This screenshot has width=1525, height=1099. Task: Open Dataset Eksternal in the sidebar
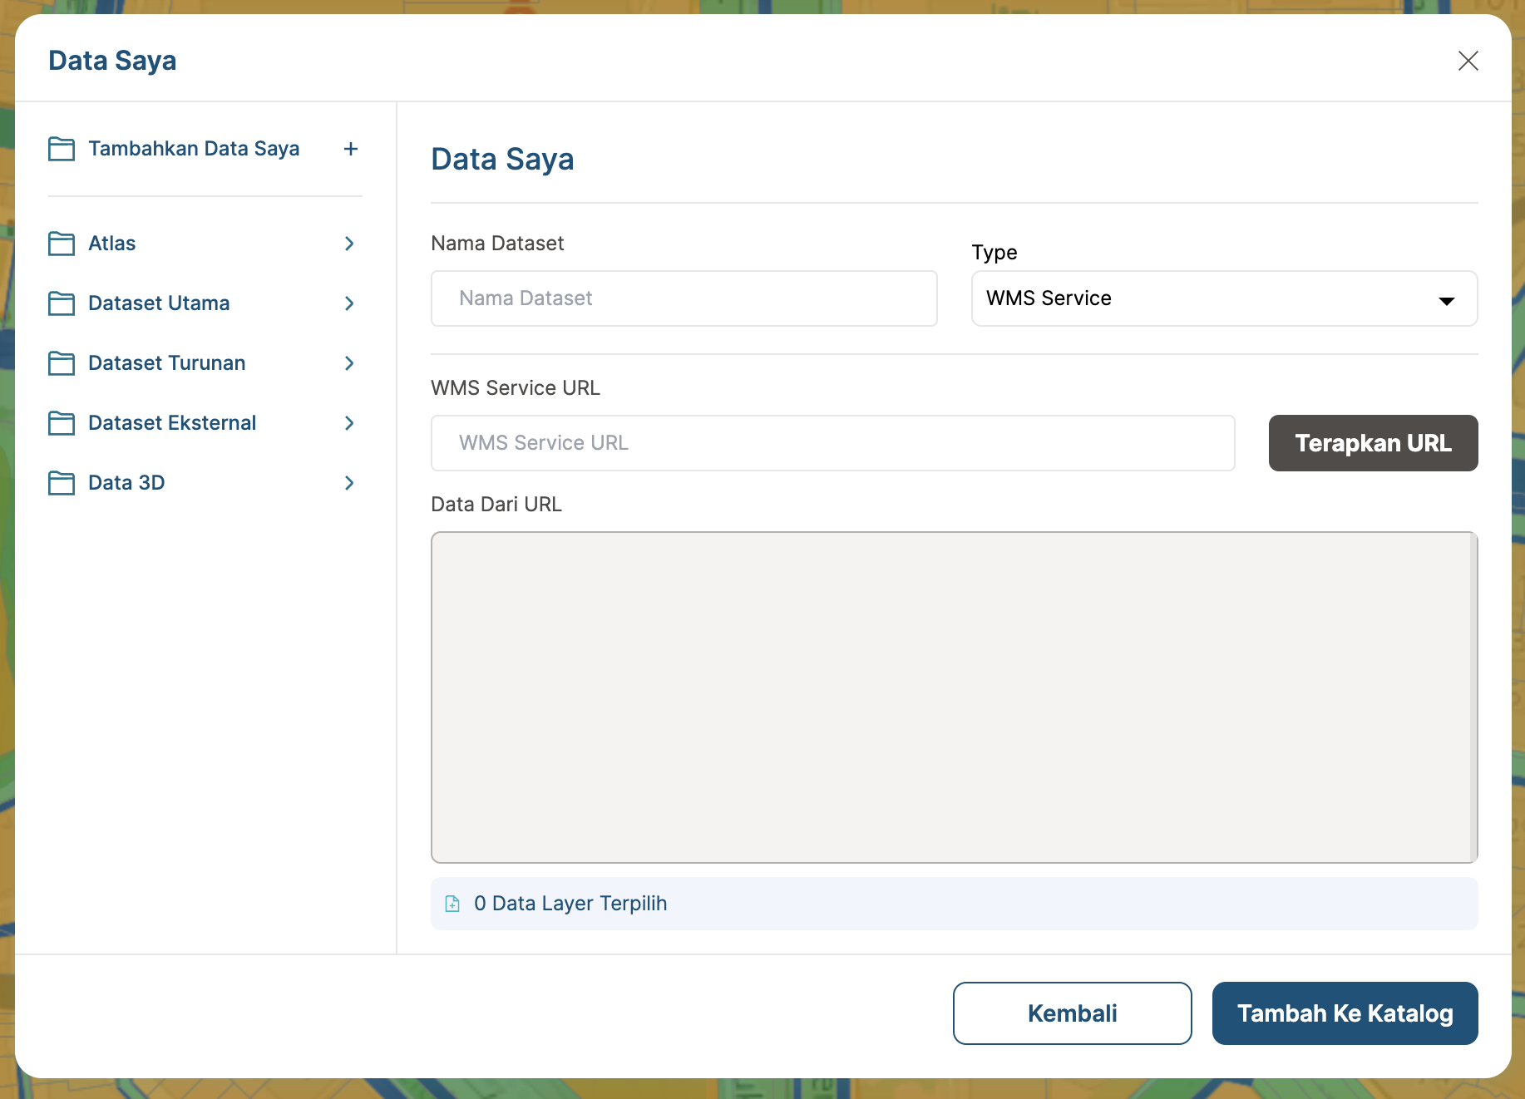pos(205,423)
